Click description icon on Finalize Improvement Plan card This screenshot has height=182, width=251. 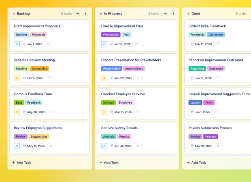[136, 44]
